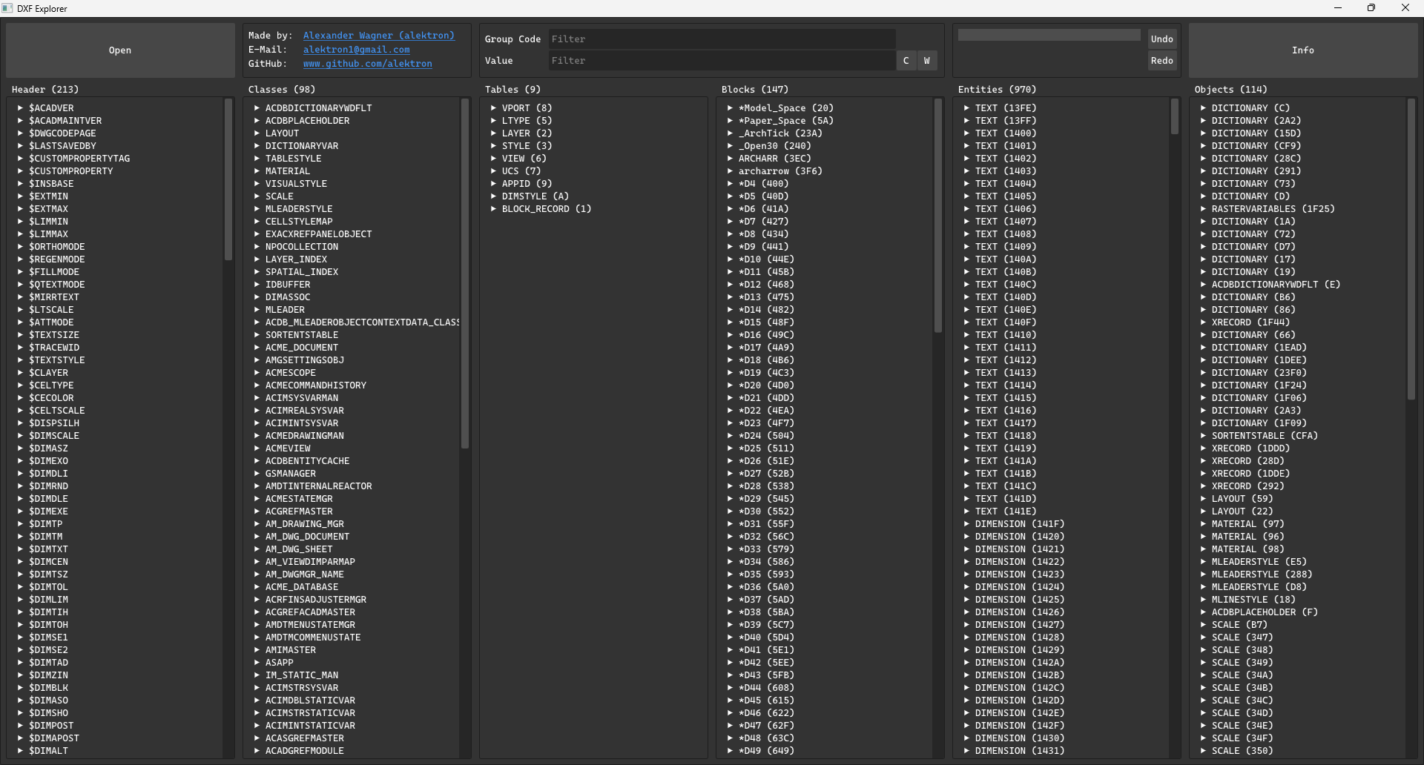
Task: Expand the DICTIONARYVAR class entry
Action: [257, 146]
